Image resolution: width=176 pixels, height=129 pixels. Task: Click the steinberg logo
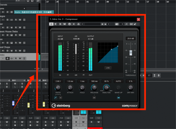pyautogui.click(x=61, y=106)
